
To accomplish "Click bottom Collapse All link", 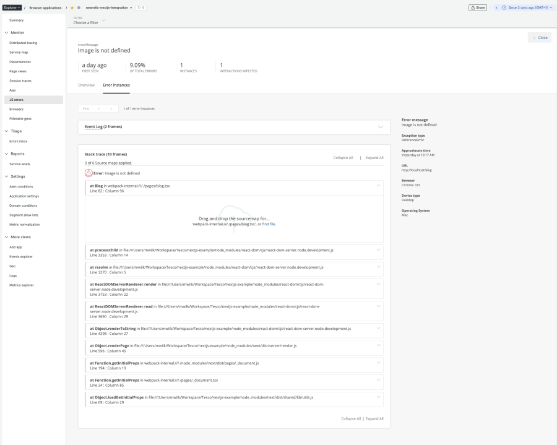I will coord(351,419).
